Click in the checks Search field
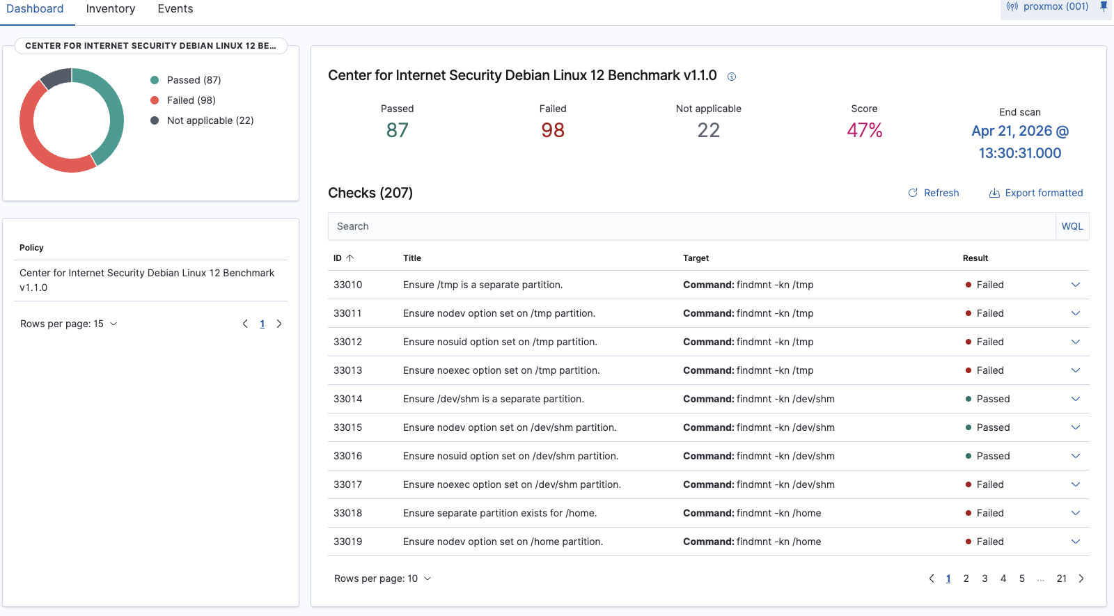The image size is (1114, 616). tap(692, 226)
